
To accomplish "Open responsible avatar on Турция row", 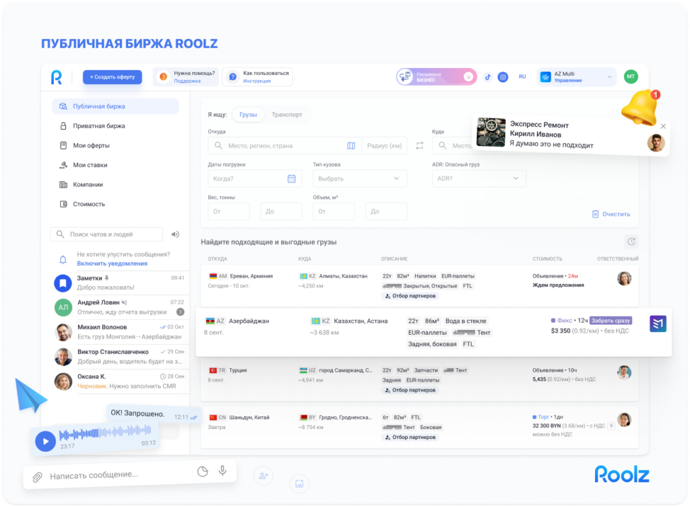I will coord(624,372).
